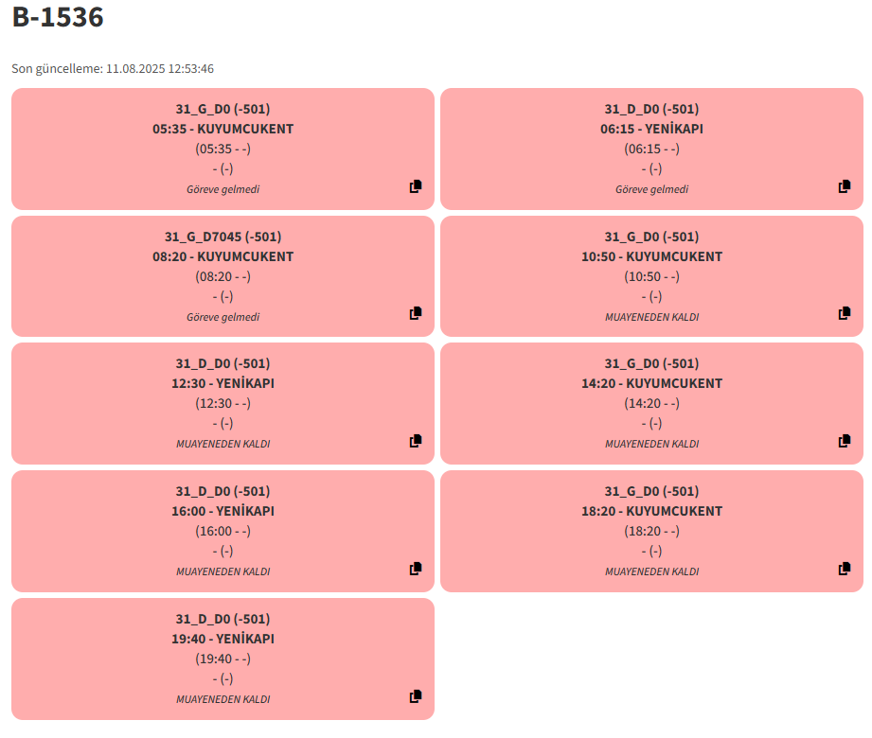
Task: Copy the 12:30 YENİKAPI trip details
Action: (x=416, y=441)
